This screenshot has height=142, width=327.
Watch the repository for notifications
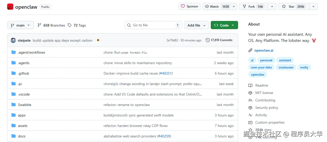pyautogui.click(x=217, y=6)
